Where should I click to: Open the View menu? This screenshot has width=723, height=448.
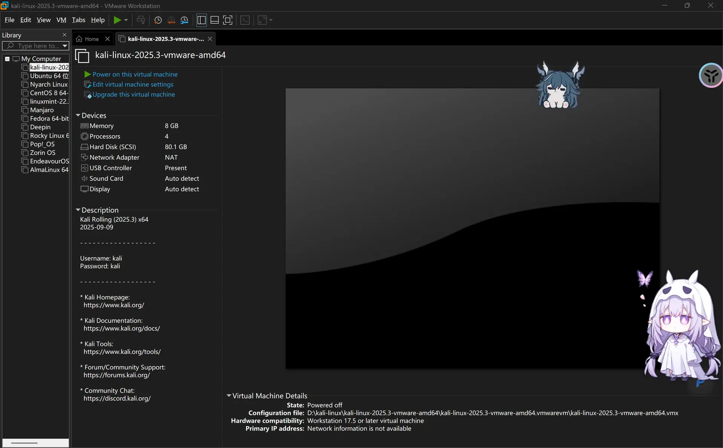(44, 20)
